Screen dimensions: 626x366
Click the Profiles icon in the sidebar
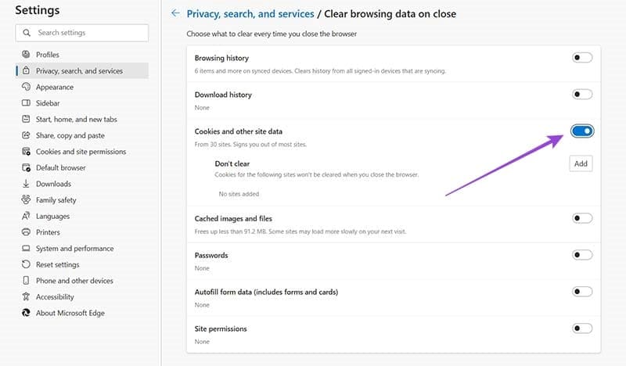(x=26, y=54)
